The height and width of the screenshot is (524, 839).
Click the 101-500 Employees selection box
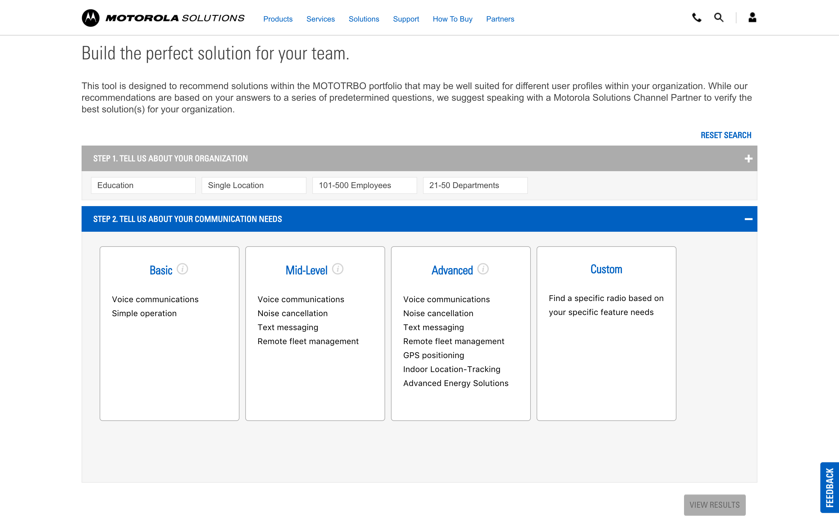(x=364, y=185)
